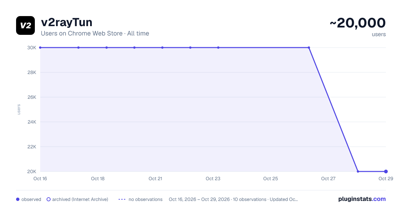Viewport: 402px width, 211px height.
Task: Open the pluginstats.com link
Action: 362,199
